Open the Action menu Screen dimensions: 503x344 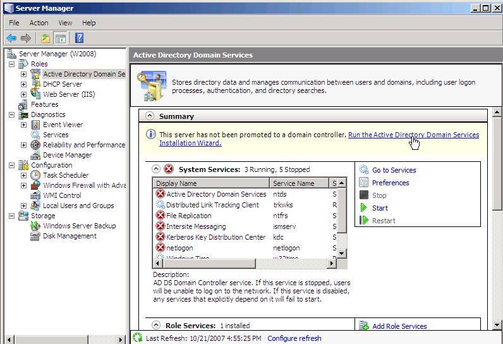point(39,23)
